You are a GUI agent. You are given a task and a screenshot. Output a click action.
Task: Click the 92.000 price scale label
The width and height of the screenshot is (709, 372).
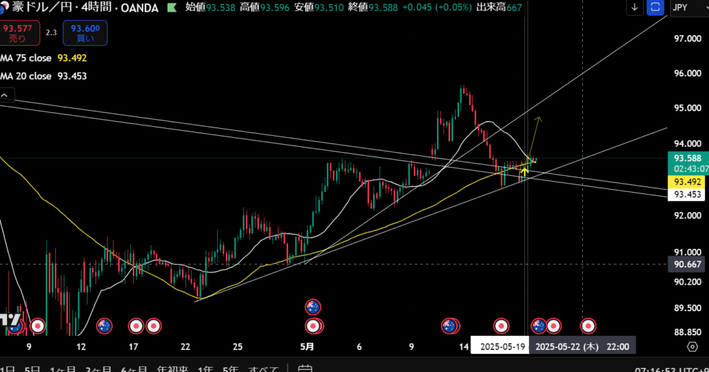coord(688,215)
